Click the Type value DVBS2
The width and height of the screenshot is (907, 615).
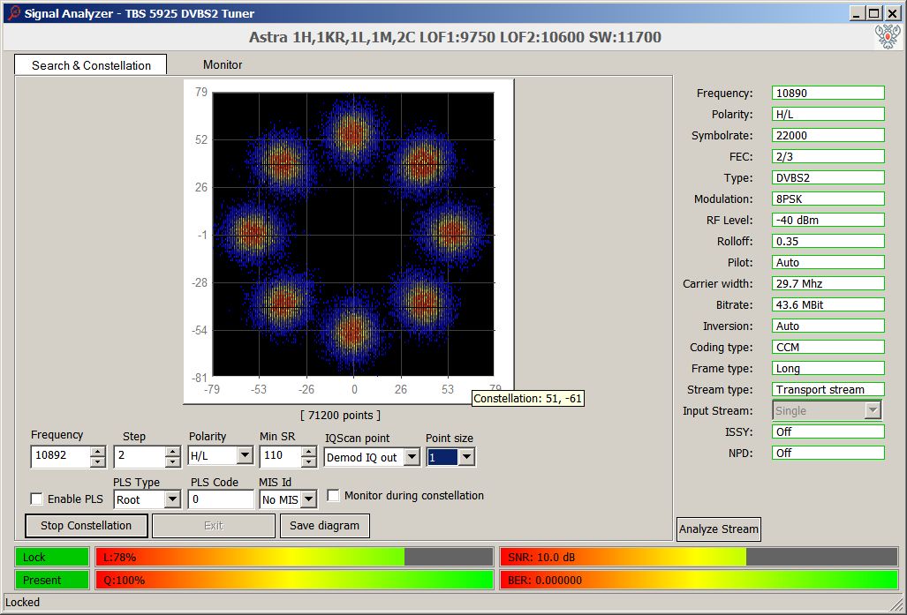click(828, 178)
